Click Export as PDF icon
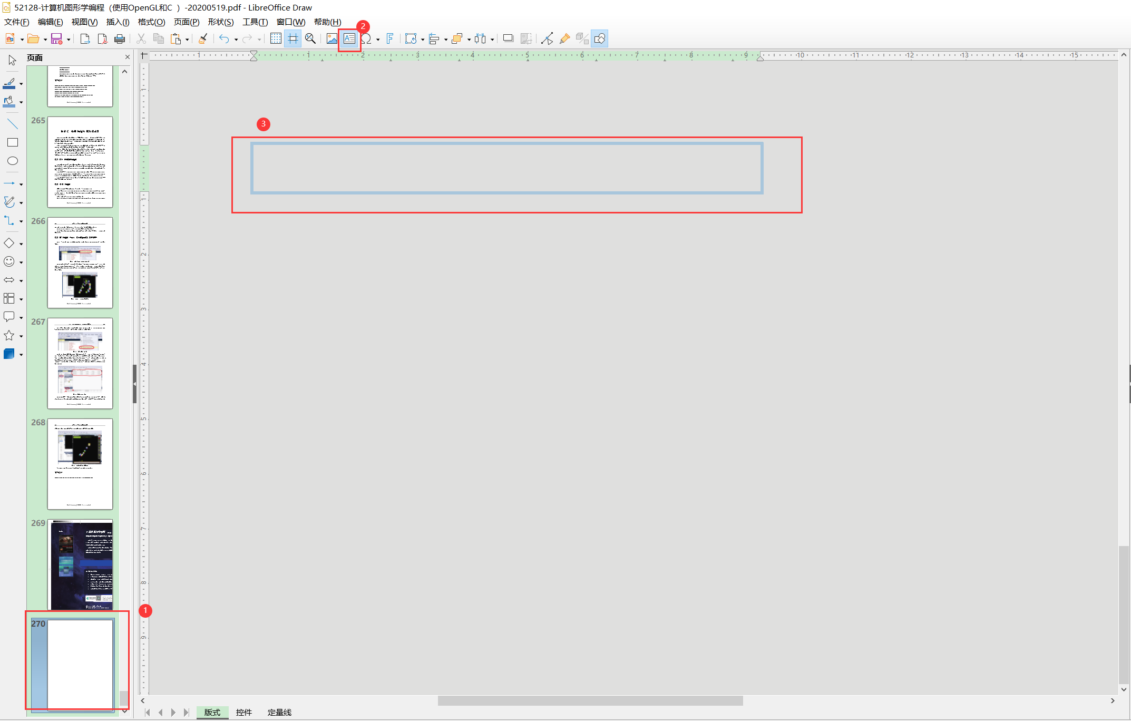Viewport: 1131px width, 721px height. [x=102, y=38]
